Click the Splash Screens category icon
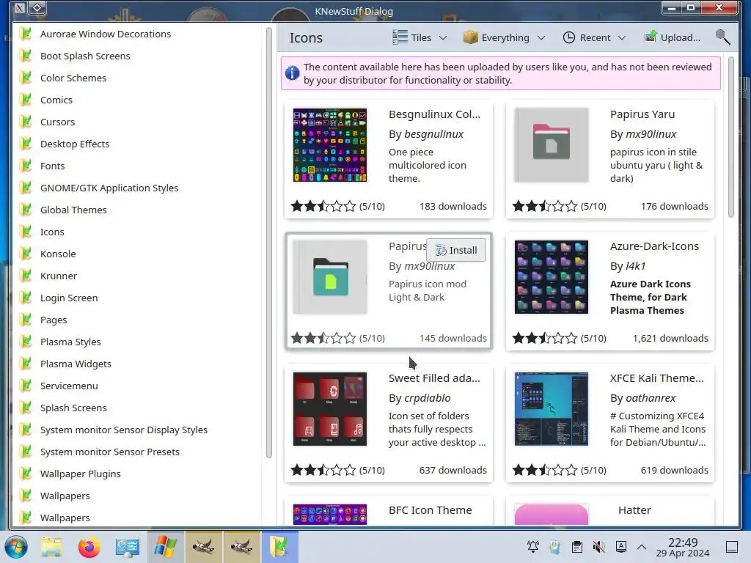 26,408
